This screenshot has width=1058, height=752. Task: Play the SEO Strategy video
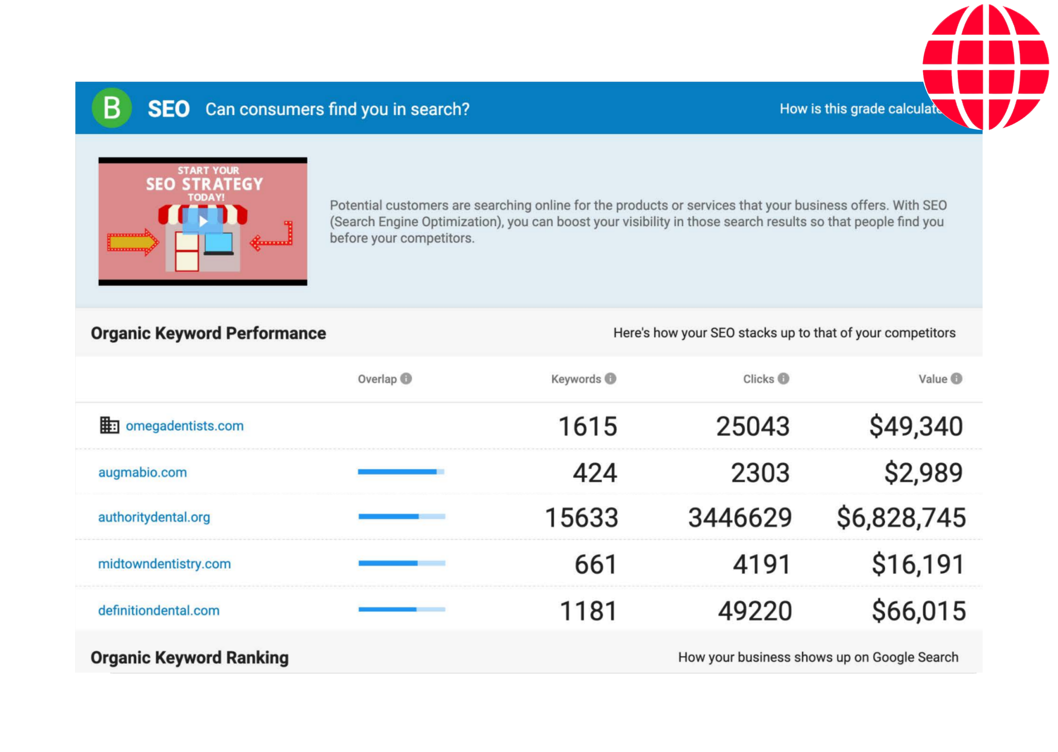point(202,221)
